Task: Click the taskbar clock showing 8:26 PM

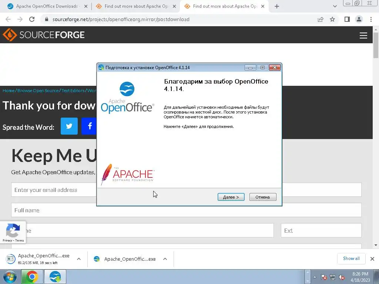Action: click(360, 277)
